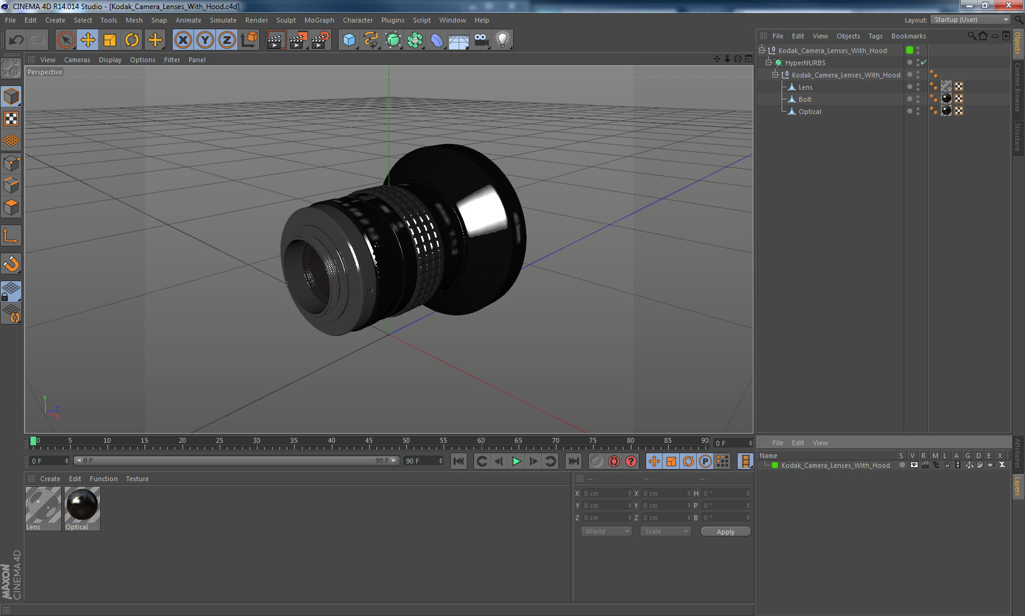Select the Optical material thumbnail
Screen dimensions: 1025x616
tap(82, 505)
